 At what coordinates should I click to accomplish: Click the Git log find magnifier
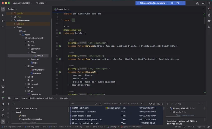pos(162,104)
